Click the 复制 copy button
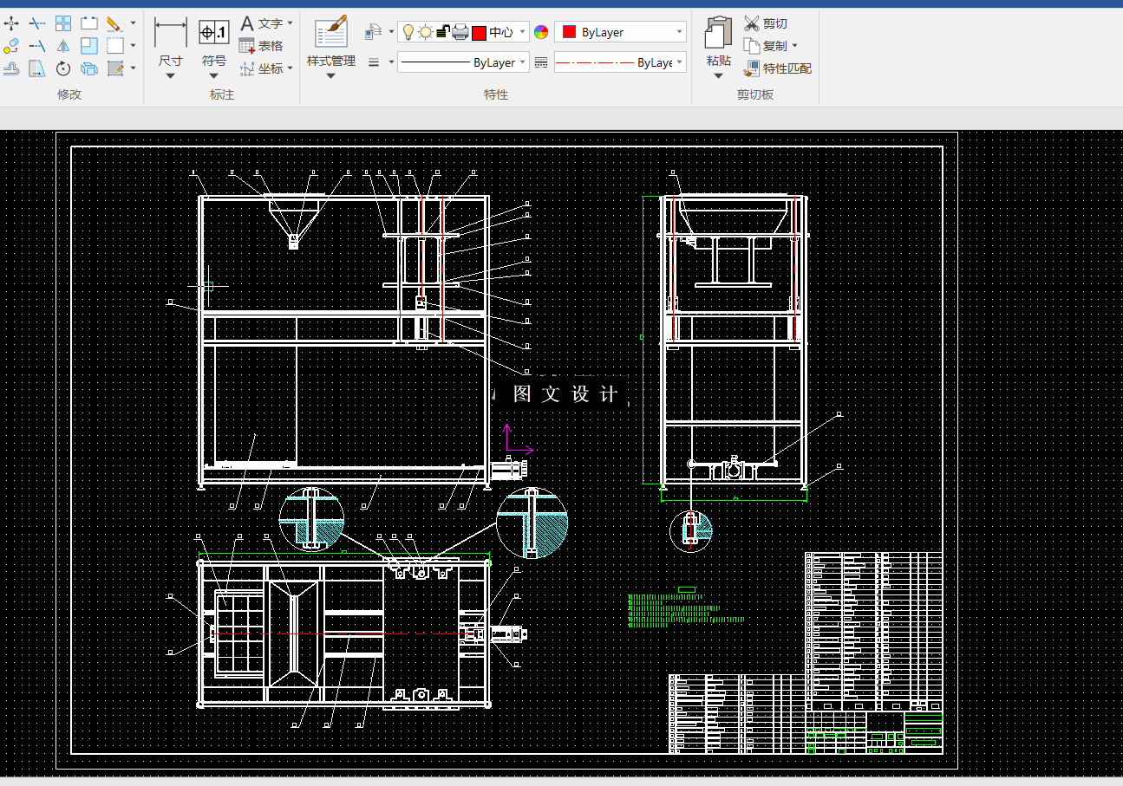 [x=766, y=46]
